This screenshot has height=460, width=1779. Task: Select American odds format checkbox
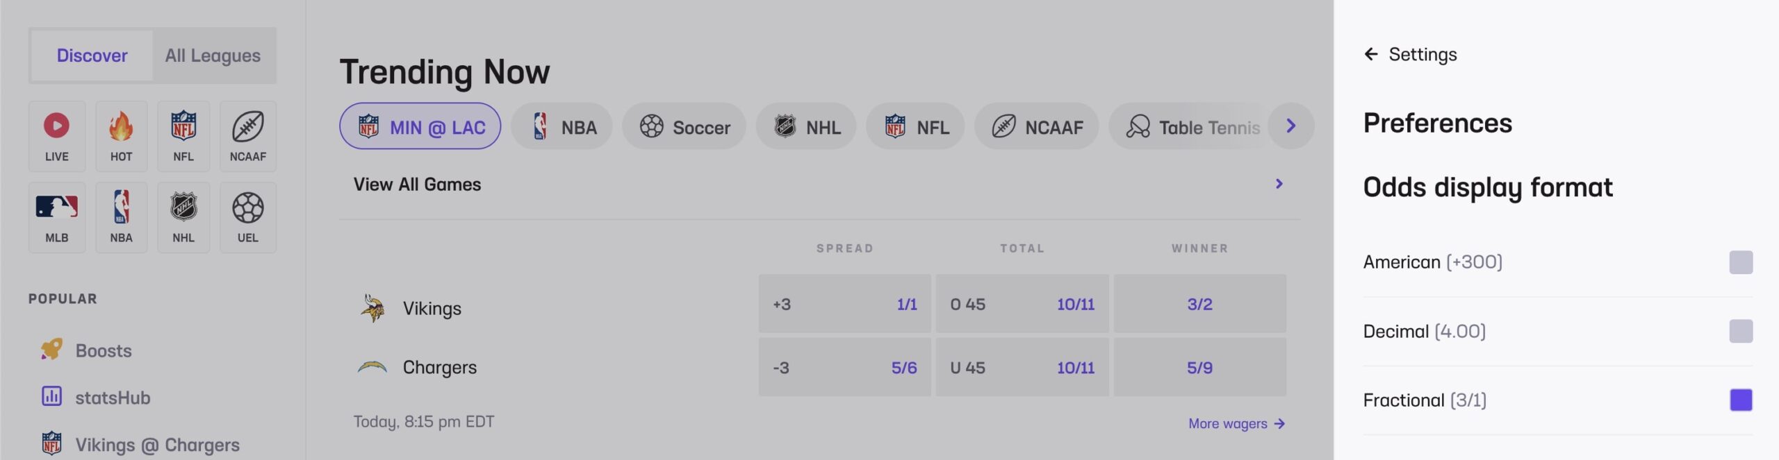[x=1740, y=262]
